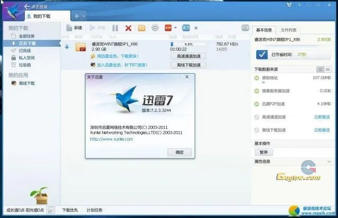Click the 新建 new task button

pos(74,28)
